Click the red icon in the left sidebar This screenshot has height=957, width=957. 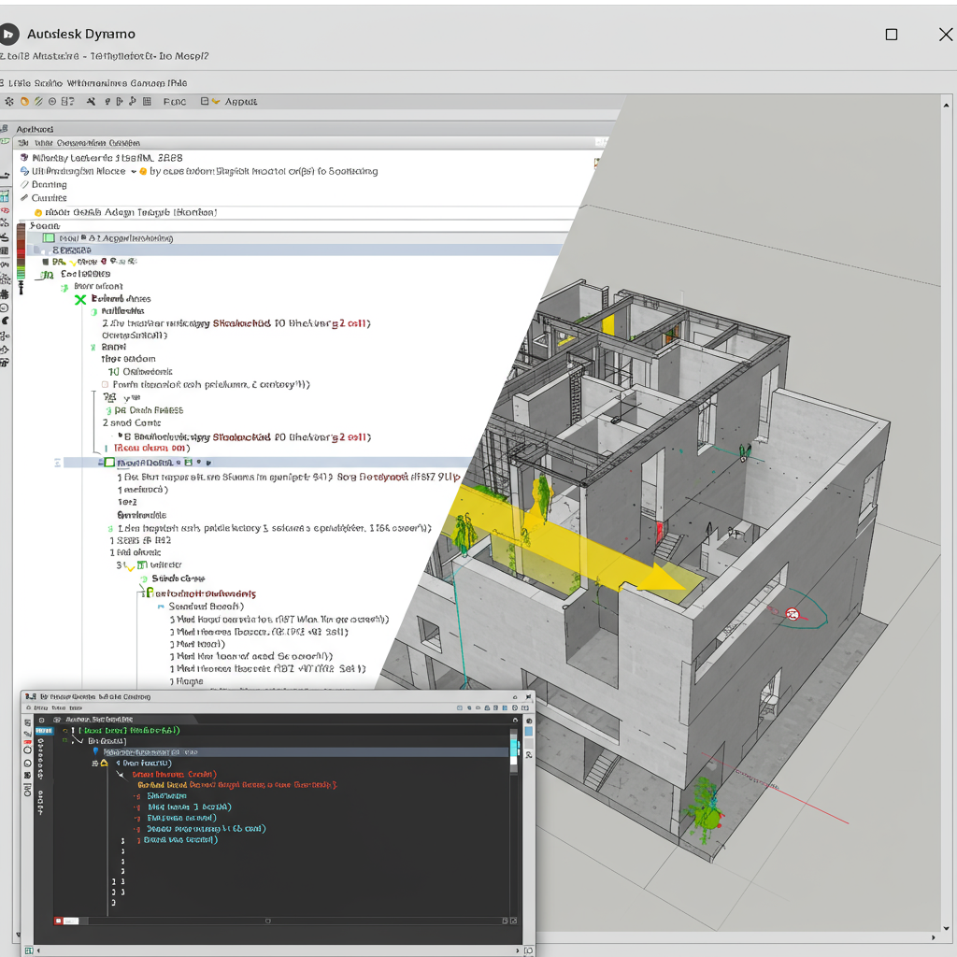pos(5,210)
